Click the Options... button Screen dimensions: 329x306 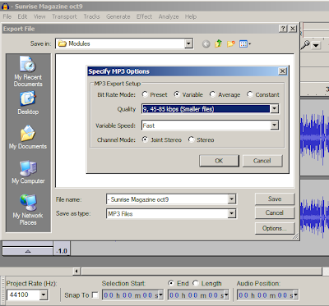(275, 228)
